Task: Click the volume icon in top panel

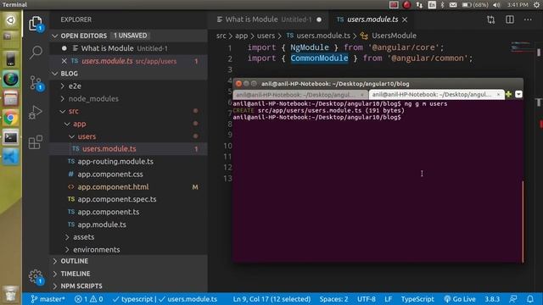Action: pos(496,4)
